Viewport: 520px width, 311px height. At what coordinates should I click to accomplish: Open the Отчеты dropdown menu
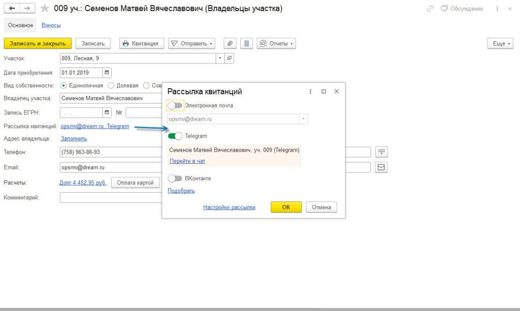[276, 44]
